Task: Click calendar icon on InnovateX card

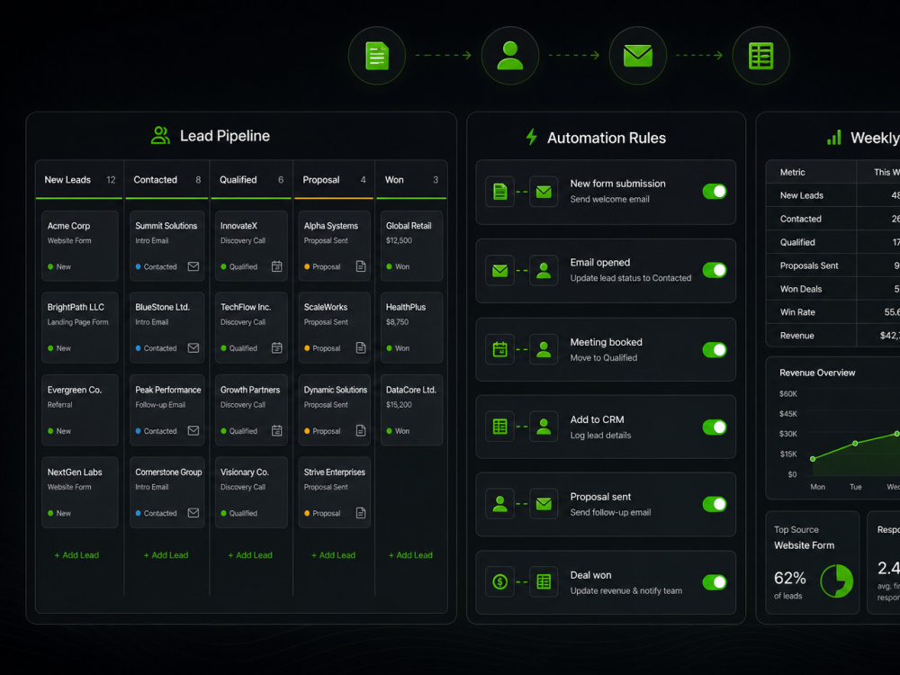Action: point(276,266)
